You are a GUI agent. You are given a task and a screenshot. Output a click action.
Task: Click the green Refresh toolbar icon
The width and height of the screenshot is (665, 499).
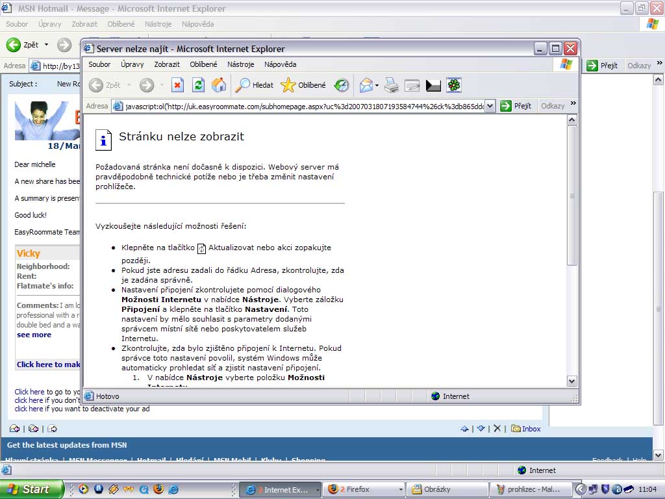coord(198,85)
